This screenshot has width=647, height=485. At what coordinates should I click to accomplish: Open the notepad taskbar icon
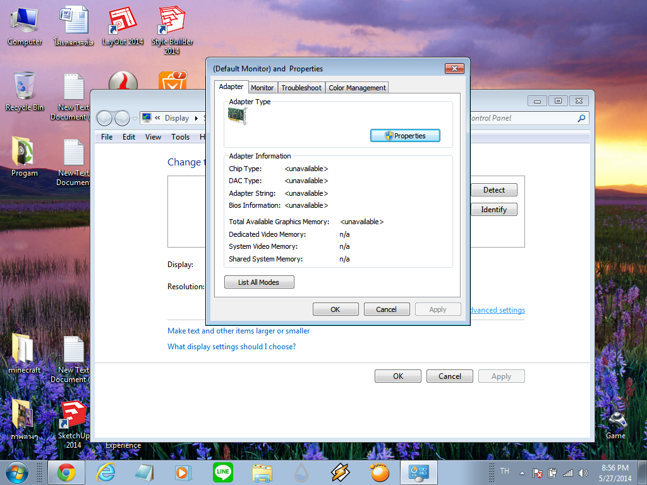[x=144, y=472]
